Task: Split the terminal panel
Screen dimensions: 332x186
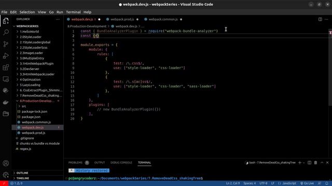Action: point(309,163)
